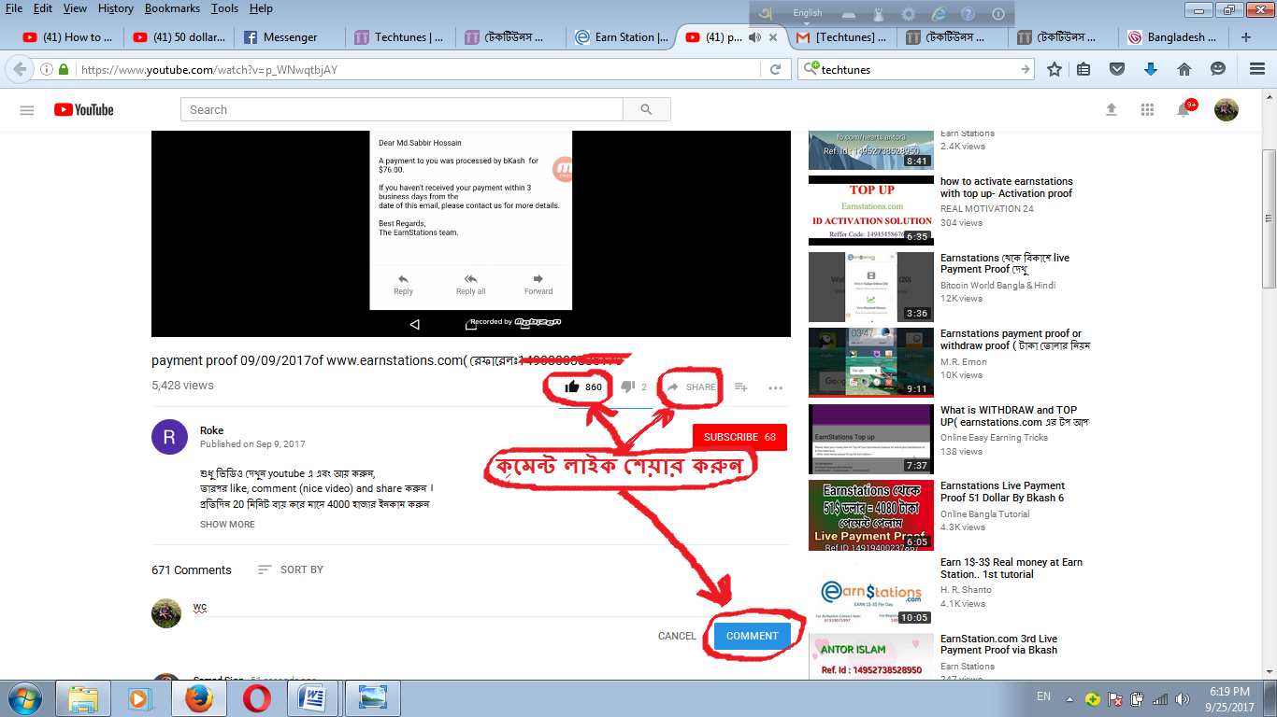Open the Pocket save icon
The image size is (1277, 717).
1116,69
